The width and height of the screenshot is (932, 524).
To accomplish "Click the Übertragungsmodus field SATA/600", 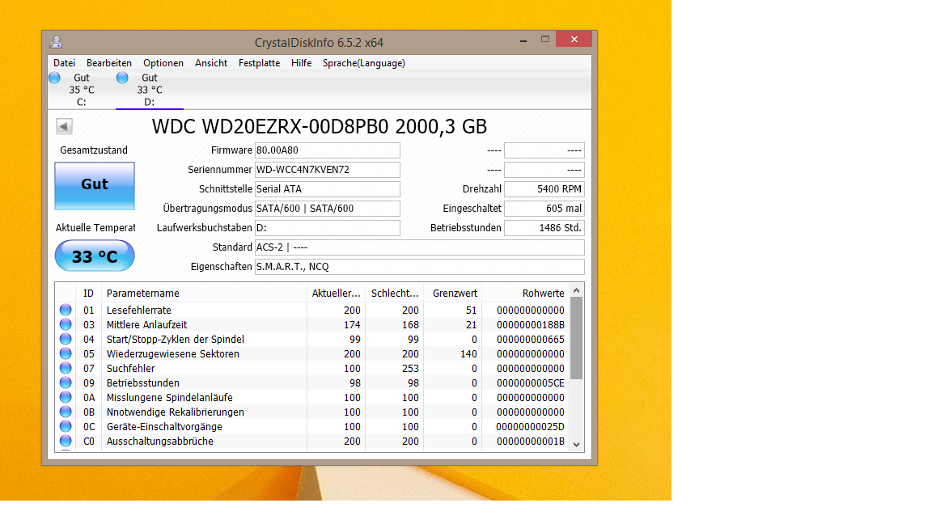I will click(328, 209).
